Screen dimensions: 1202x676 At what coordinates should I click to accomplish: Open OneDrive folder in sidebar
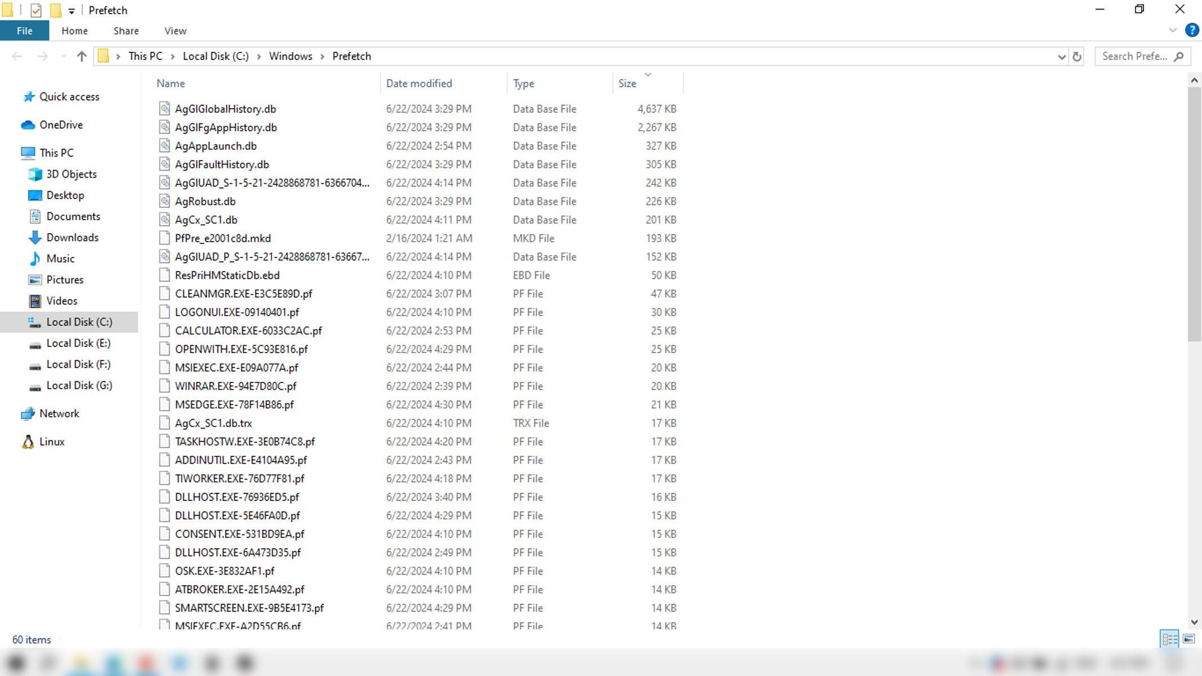click(x=61, y=124)
